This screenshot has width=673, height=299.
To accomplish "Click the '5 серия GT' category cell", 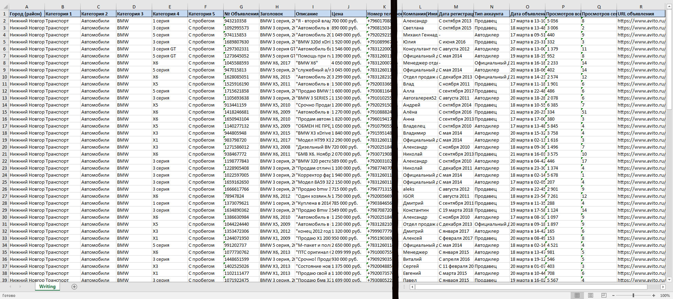I will click(170, 56).
